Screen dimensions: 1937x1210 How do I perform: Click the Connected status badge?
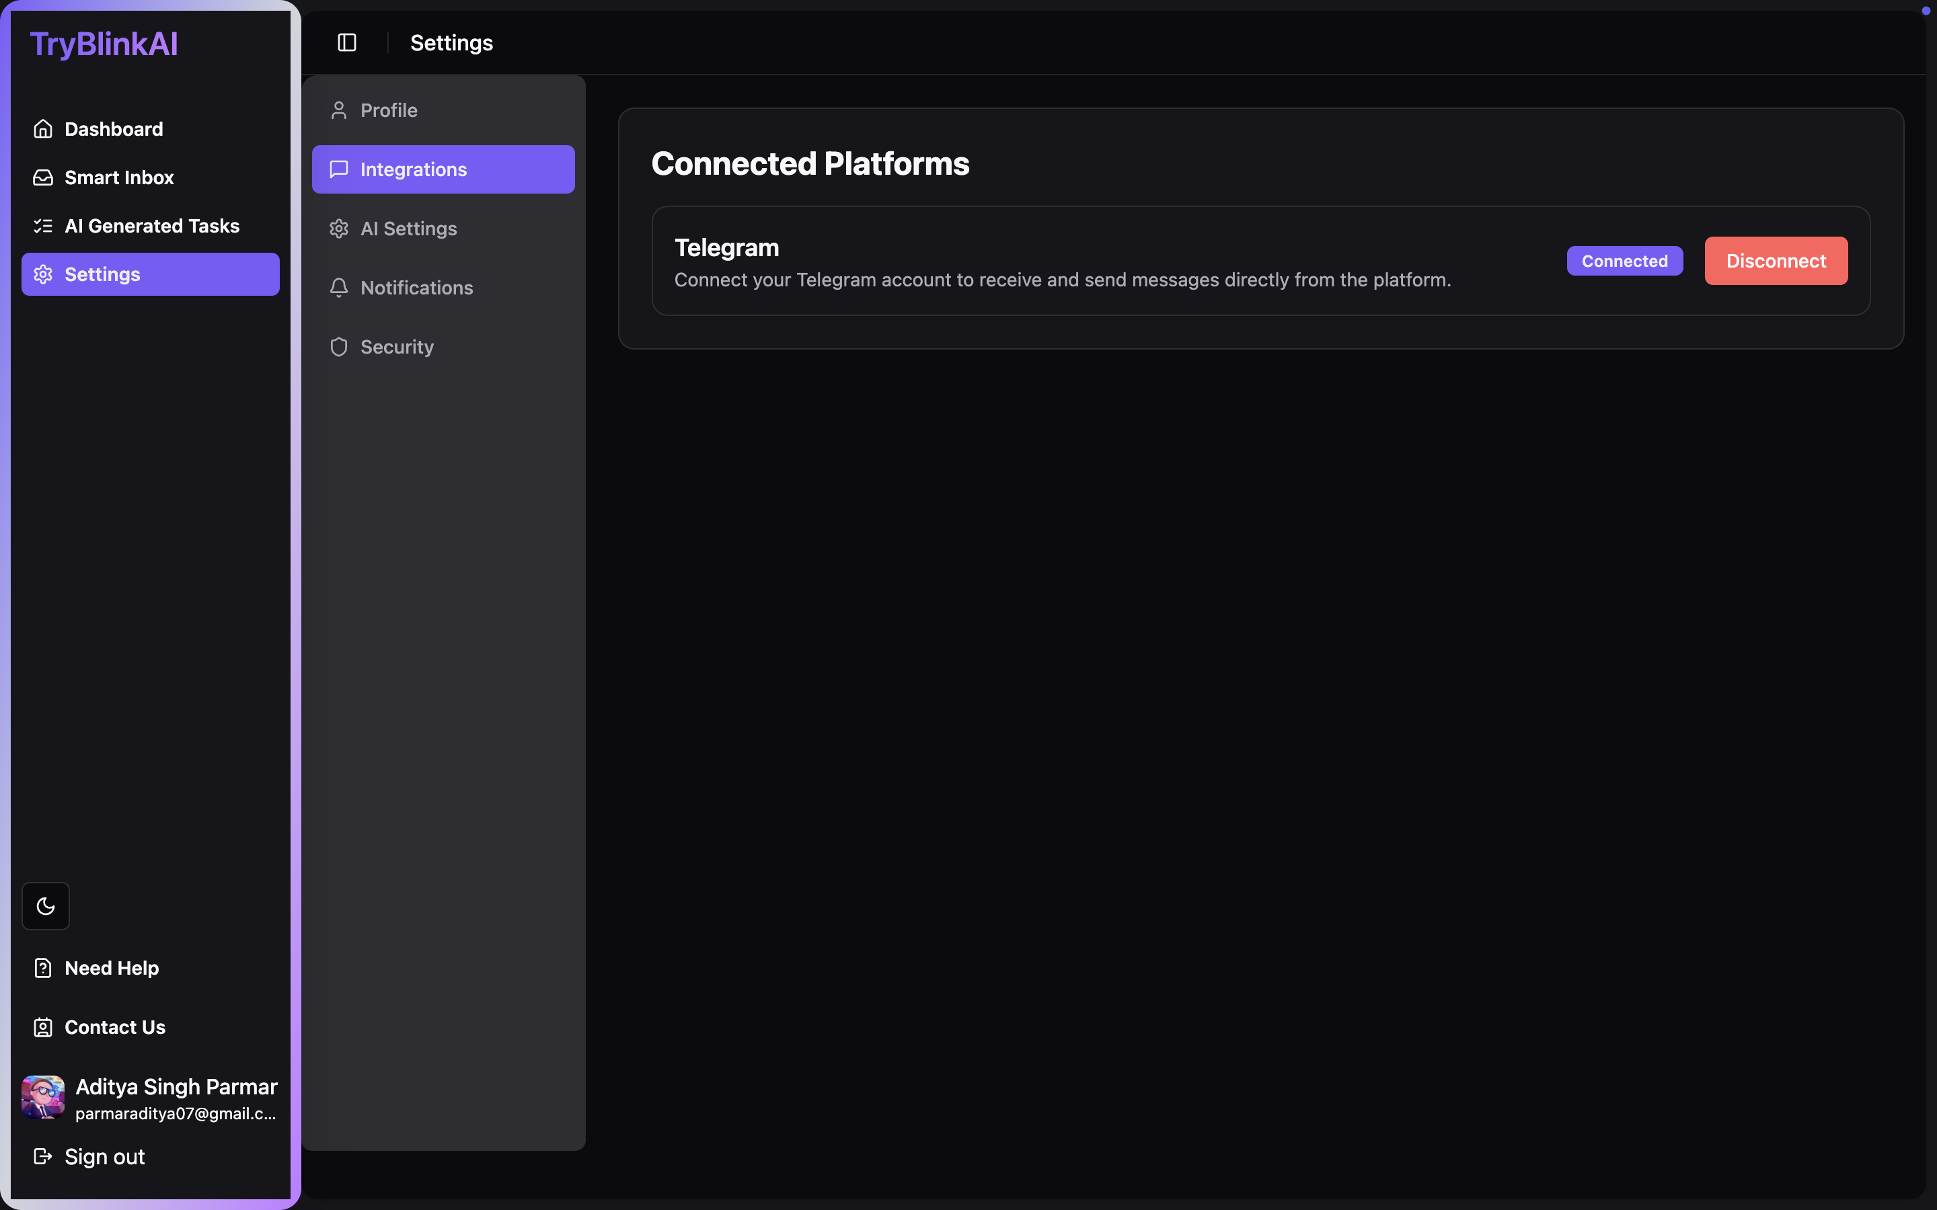click(x=1624, y=261)
